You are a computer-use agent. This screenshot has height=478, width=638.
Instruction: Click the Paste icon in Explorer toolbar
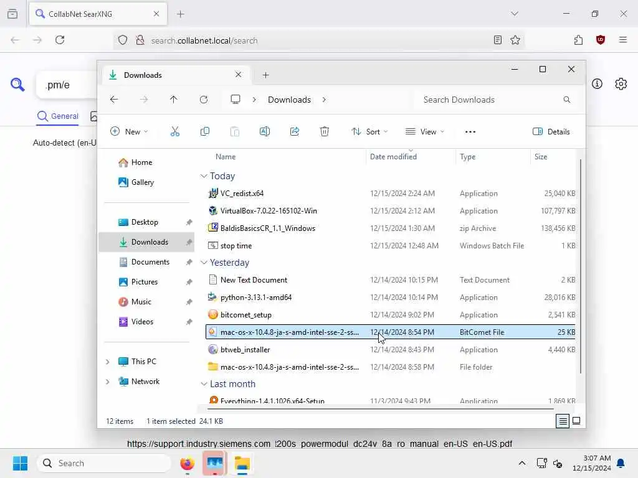pyautogui.click(x=235, y=131)
